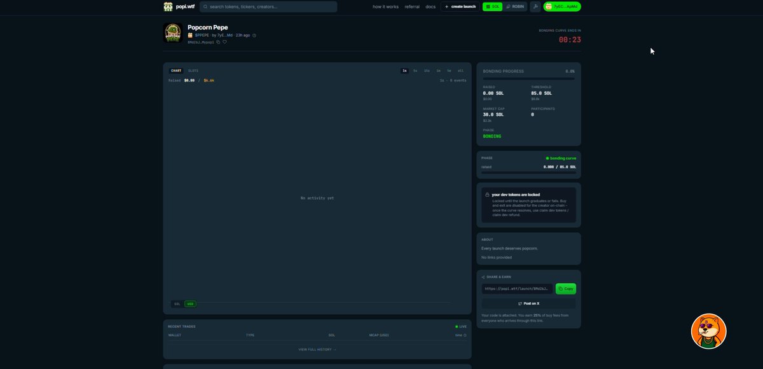Click the create launch button
The height and width of the screenshot is (369, 763).
pos(460,6)
